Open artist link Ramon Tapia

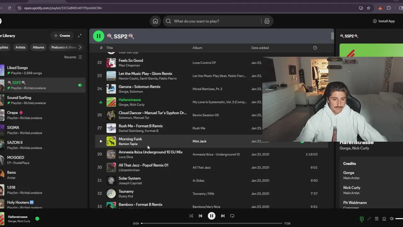point(128,144)
